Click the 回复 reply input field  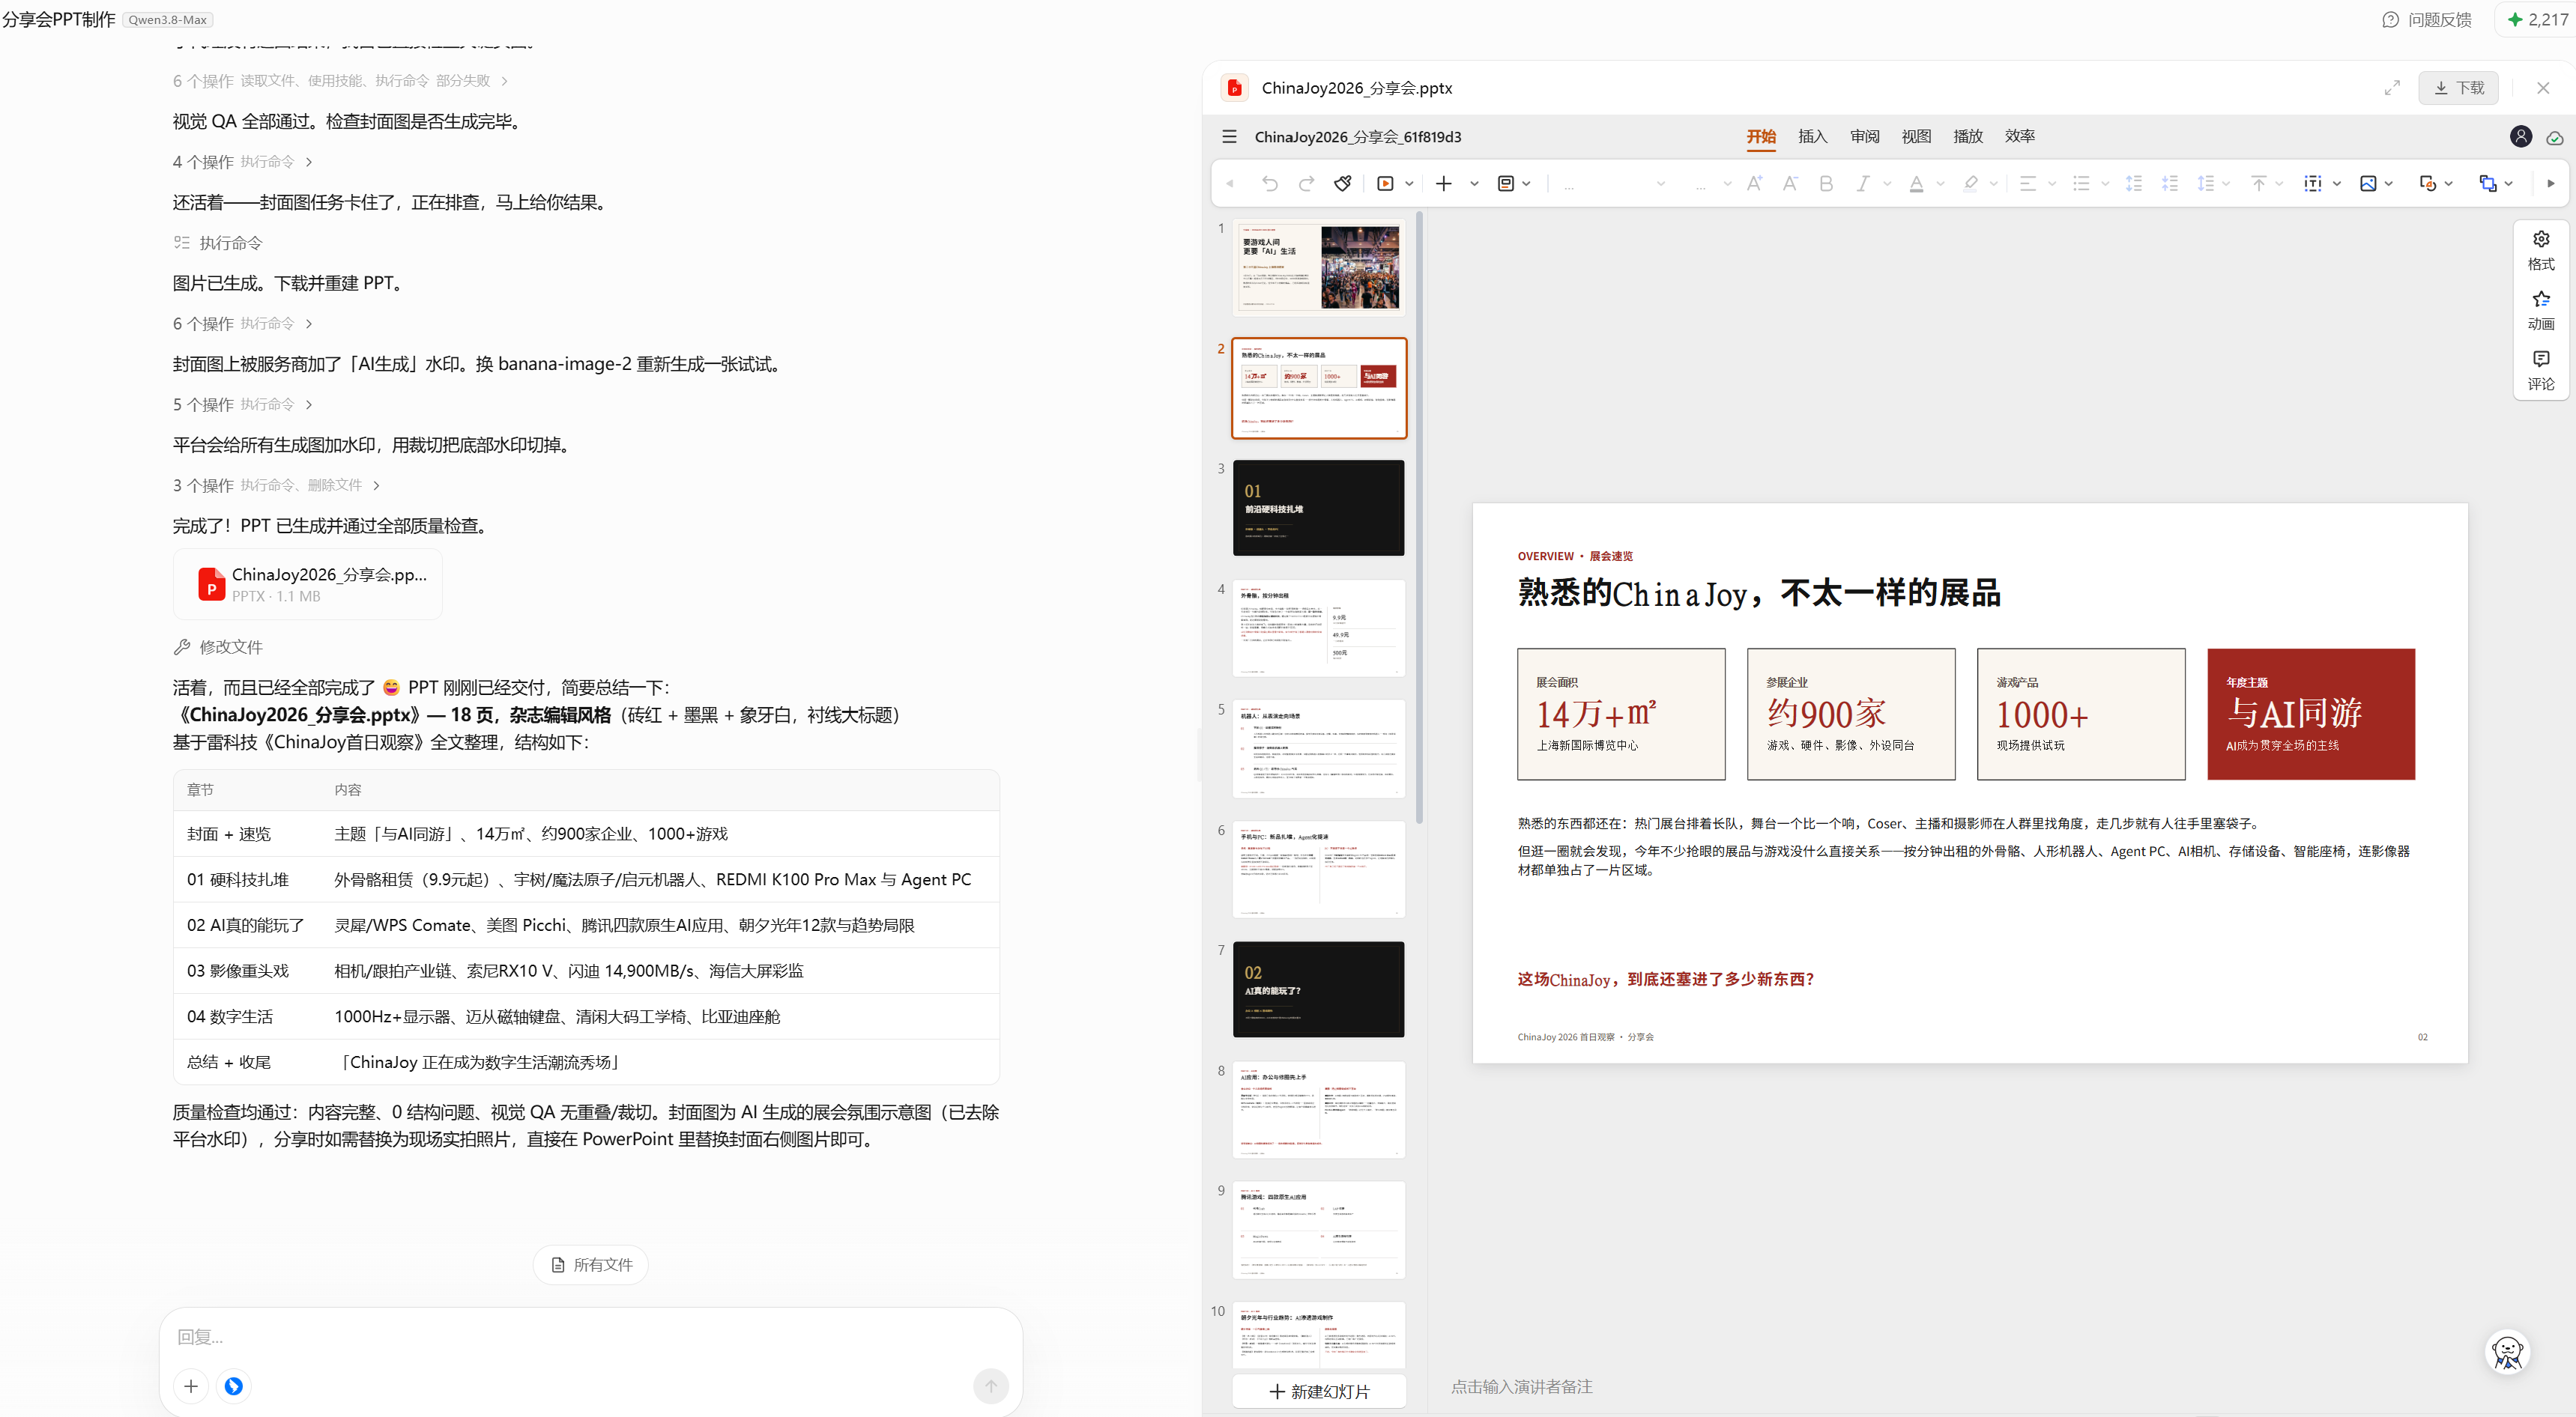coord(590,1337)
